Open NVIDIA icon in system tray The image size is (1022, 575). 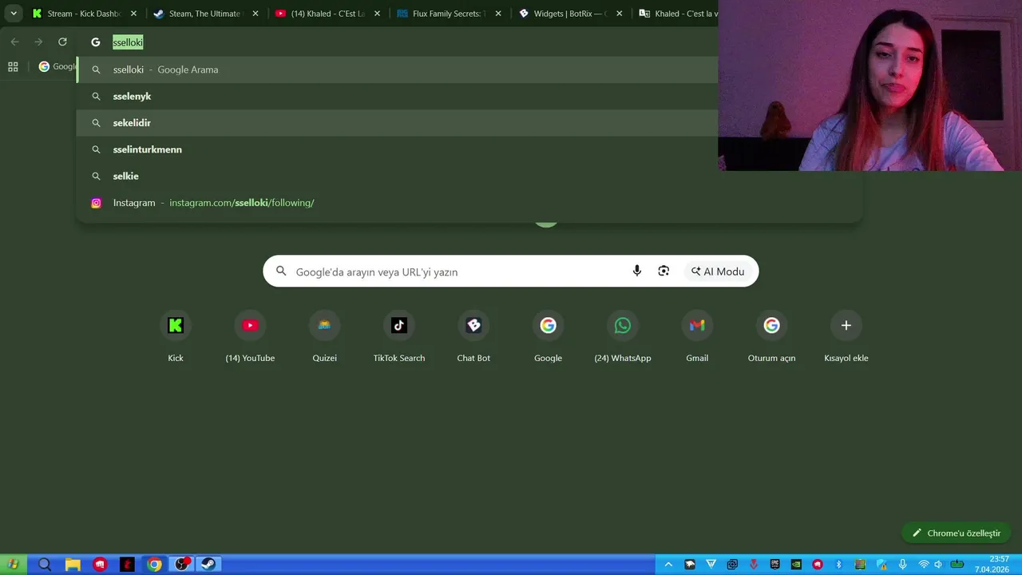(796, 565)
